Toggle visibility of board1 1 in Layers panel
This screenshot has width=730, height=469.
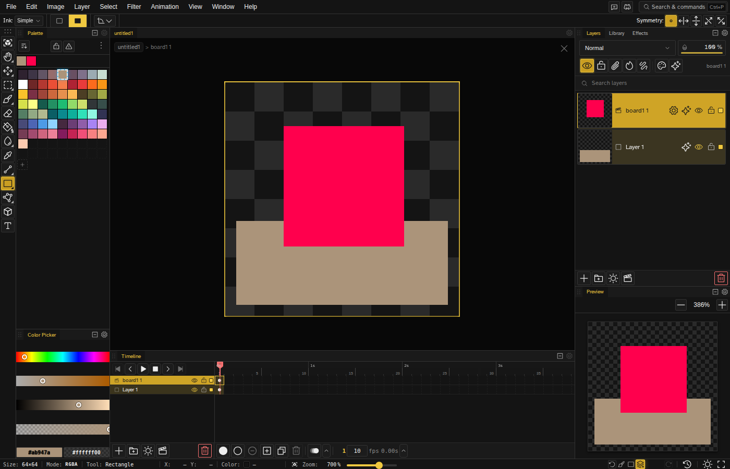(699, 110)
